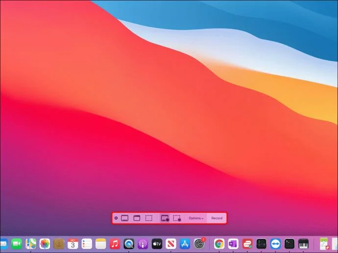Screen dimensions: 338x253
Task: Open the Options dropdown in screenshot toolbar
Action: (x=196, y=218)
